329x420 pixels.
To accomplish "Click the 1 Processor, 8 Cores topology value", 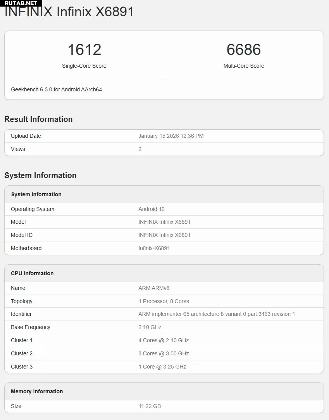I will point(164,301).
